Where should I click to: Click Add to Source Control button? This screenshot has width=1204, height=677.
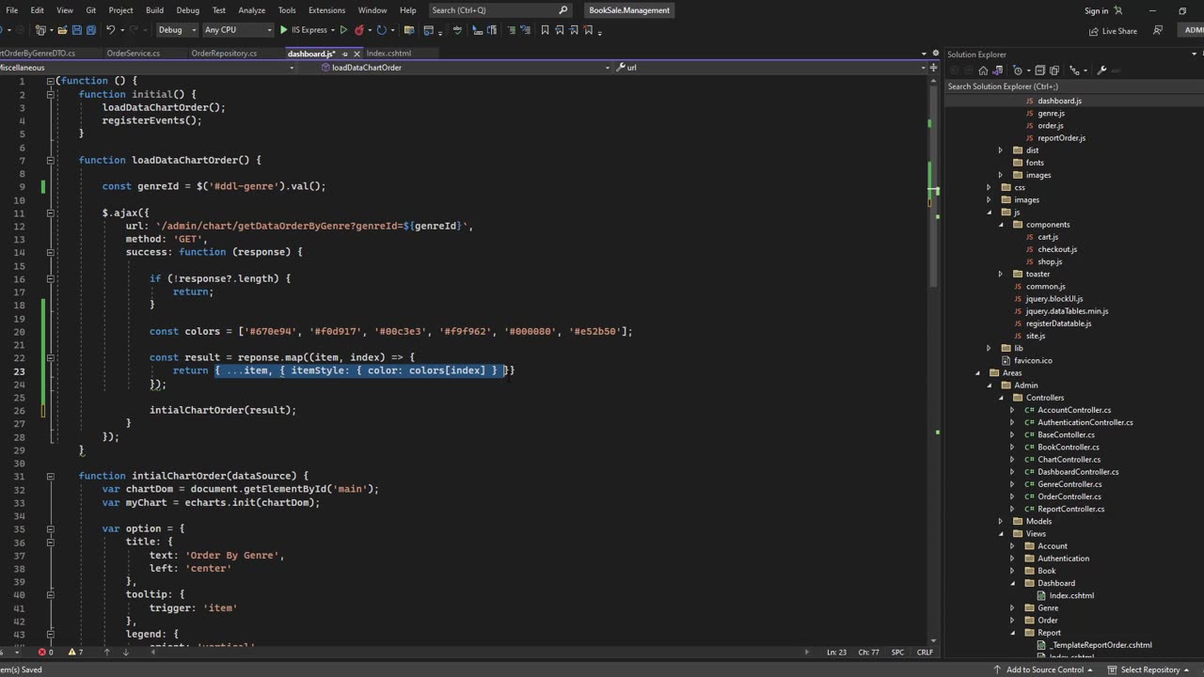pyautogui.click(x=1048, y=669)
